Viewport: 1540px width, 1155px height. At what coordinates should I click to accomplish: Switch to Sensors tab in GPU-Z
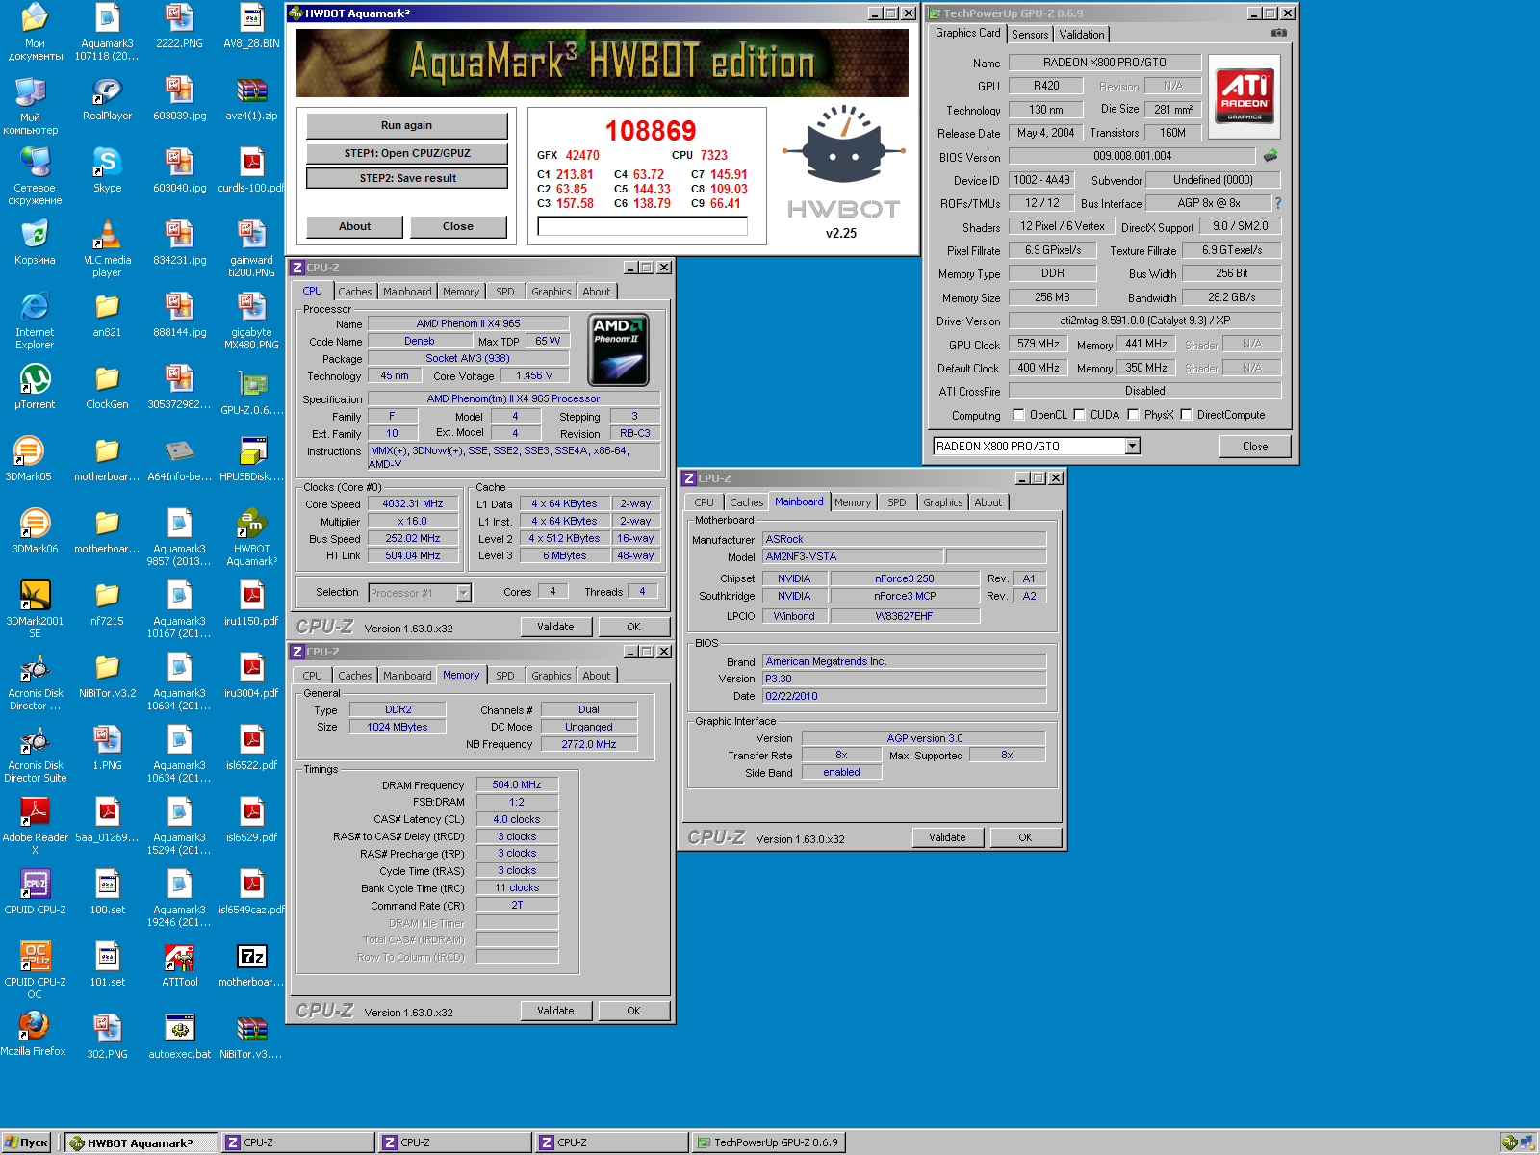pos(1030,34)
